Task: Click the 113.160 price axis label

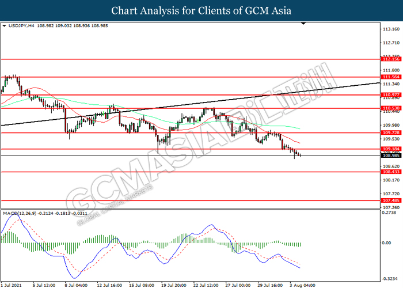Action: tap(390, 28)
